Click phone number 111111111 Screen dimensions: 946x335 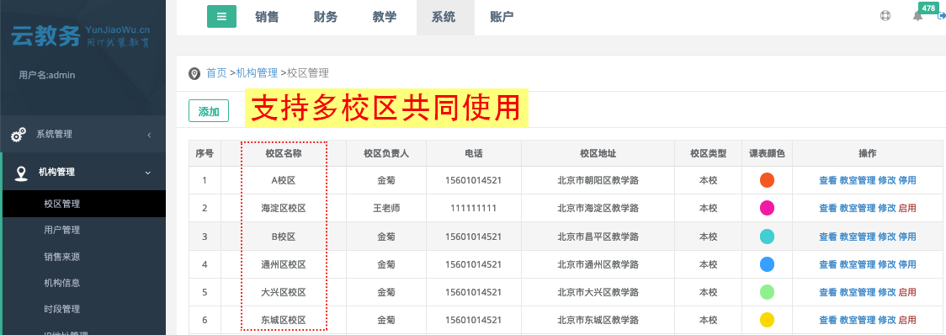tap(474, 208)
